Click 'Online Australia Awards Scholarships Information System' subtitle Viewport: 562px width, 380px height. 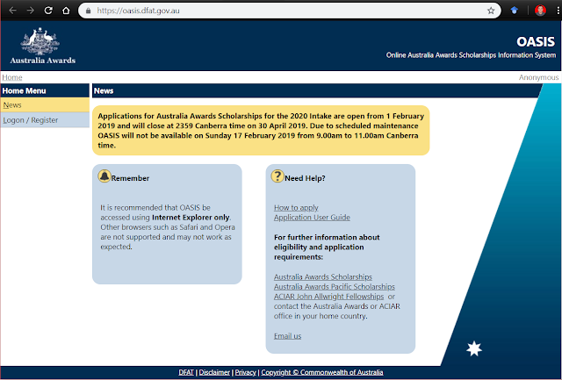[471, 55]
